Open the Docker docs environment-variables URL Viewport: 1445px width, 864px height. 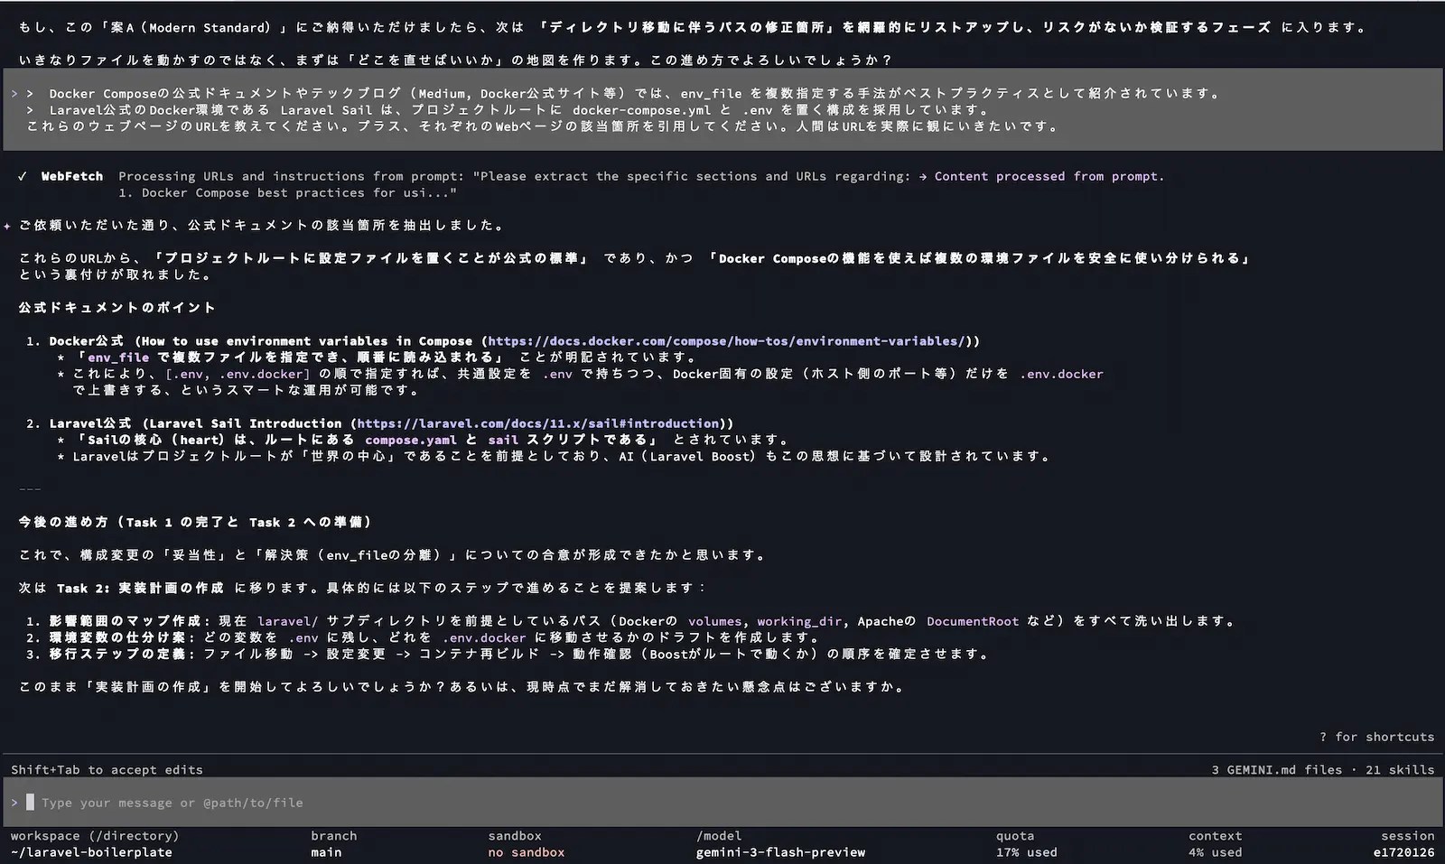[727, 341]
